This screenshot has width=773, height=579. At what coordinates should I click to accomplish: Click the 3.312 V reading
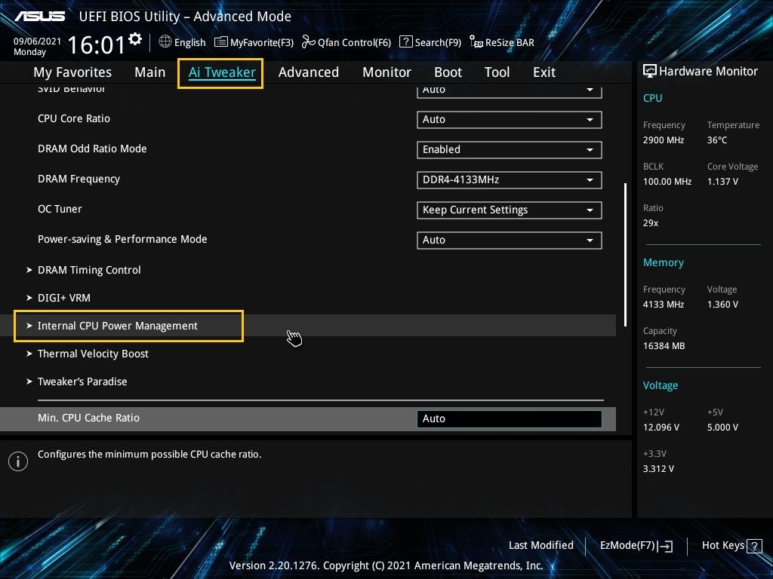point(658,469)
